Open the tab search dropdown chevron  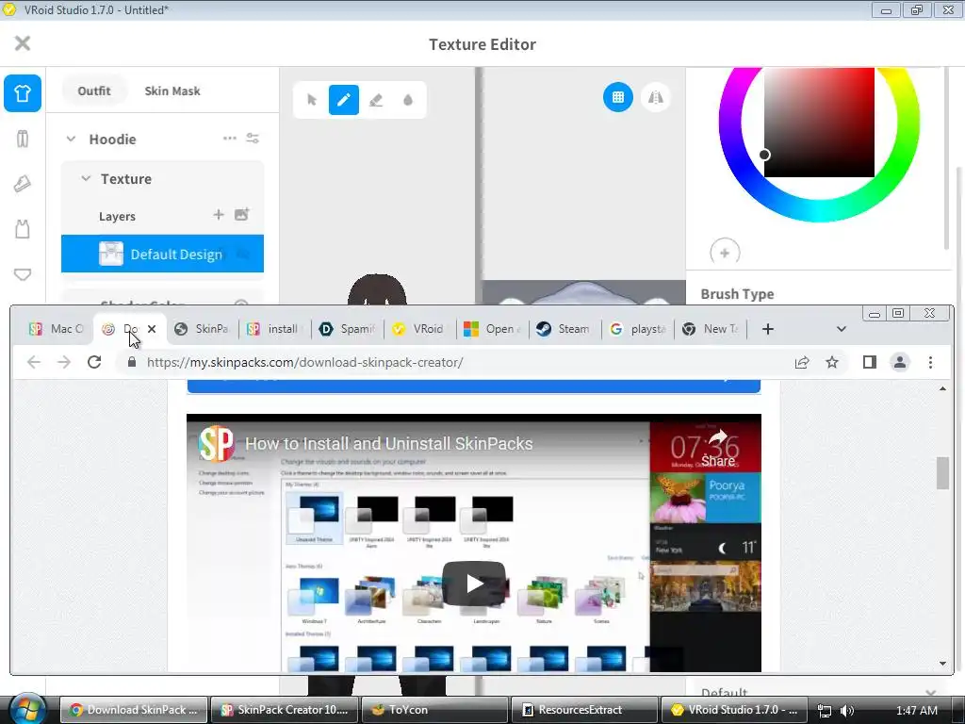click(x=842, y=329)
